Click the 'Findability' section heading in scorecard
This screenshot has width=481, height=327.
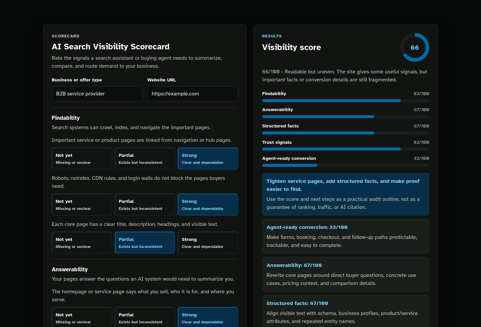[66, 118]
